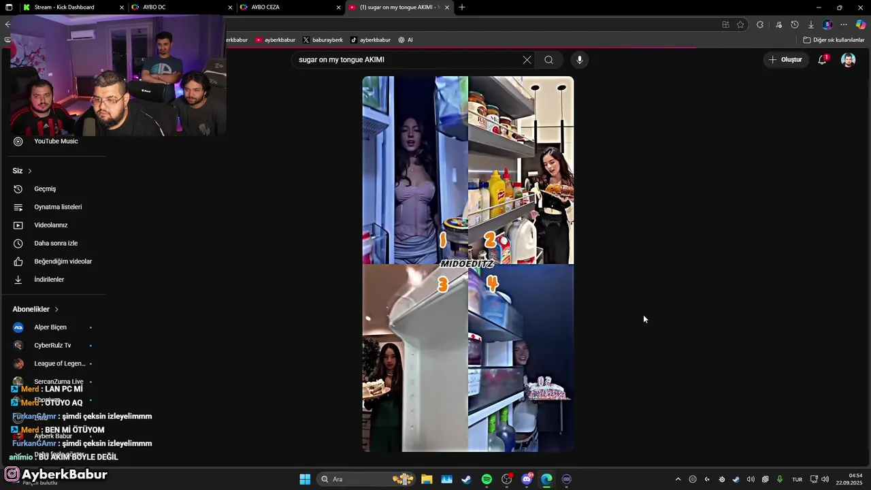
Task: Open the Edge profile avatar
Action: click(x=827, y=24)
